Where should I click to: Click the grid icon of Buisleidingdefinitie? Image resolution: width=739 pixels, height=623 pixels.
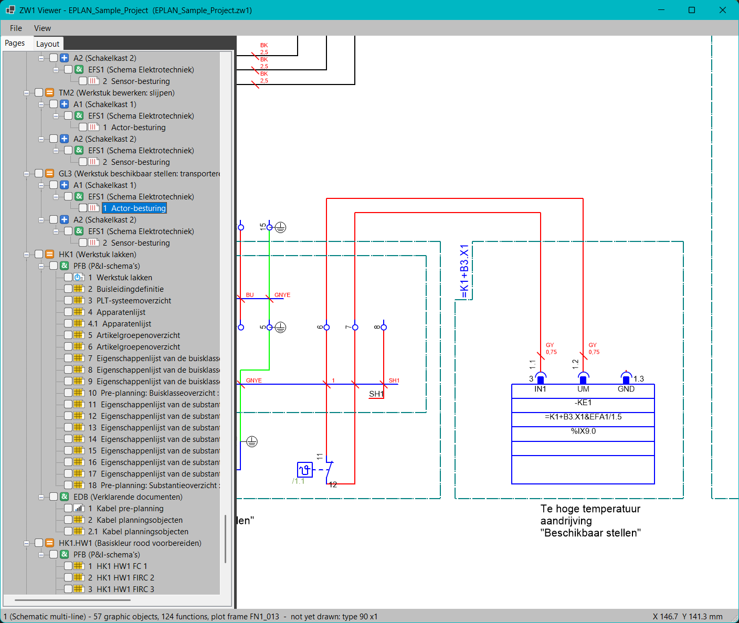pos(79,289)
